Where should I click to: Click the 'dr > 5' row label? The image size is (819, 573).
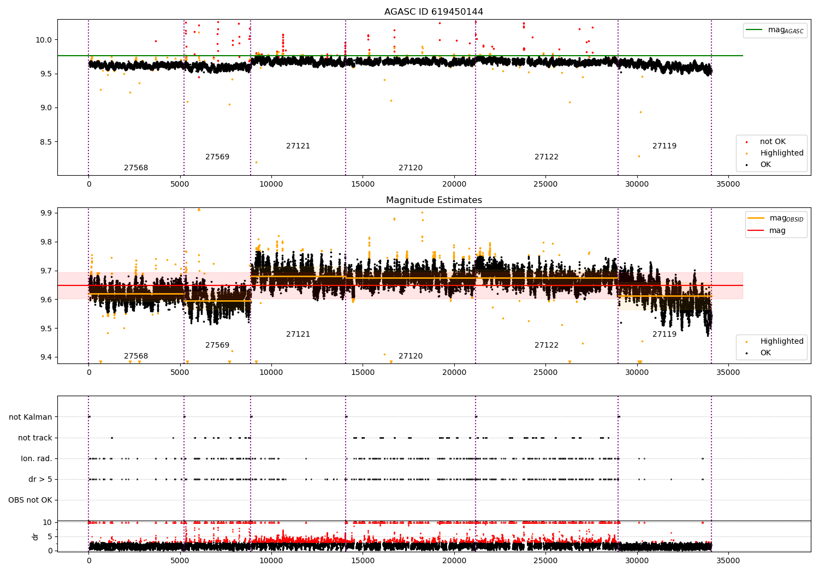click(40, 479)
